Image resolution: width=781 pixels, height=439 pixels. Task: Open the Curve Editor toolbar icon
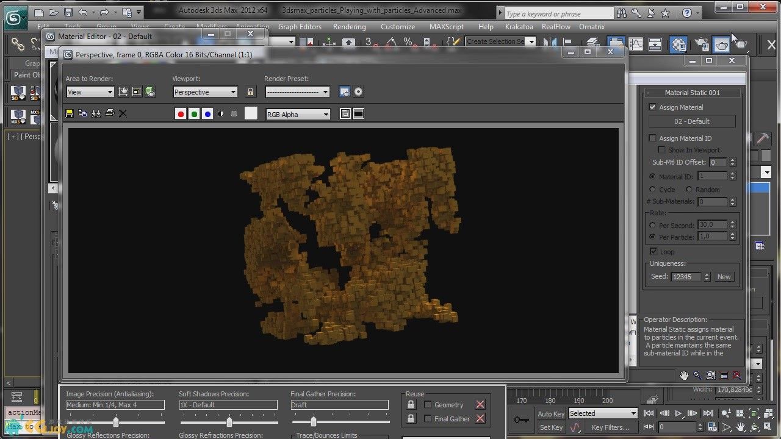636,43
